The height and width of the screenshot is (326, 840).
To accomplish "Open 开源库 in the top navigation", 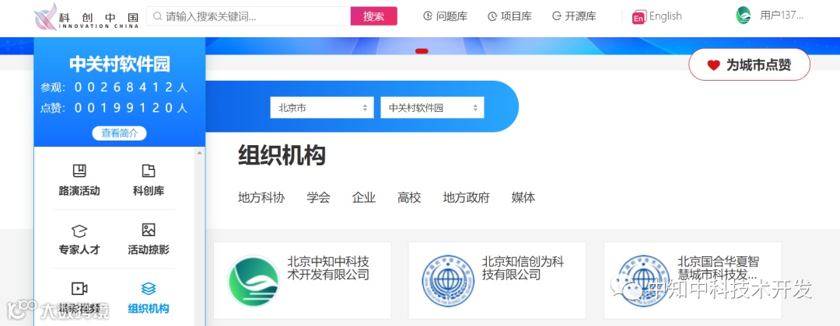I will coord(574,16).
